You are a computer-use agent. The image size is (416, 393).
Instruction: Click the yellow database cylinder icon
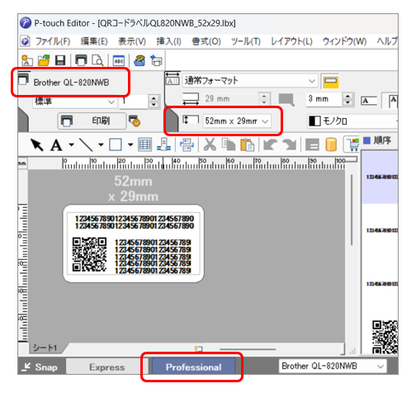point(331,144)
